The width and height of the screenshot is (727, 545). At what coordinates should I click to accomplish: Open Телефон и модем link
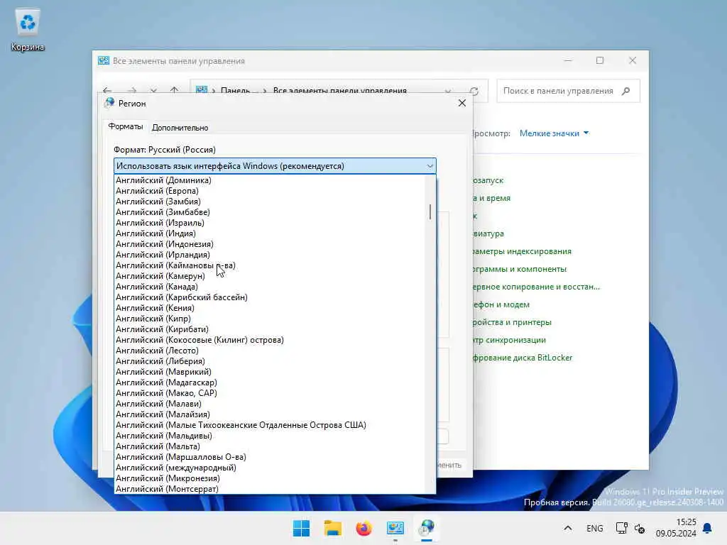coord(501,305)
